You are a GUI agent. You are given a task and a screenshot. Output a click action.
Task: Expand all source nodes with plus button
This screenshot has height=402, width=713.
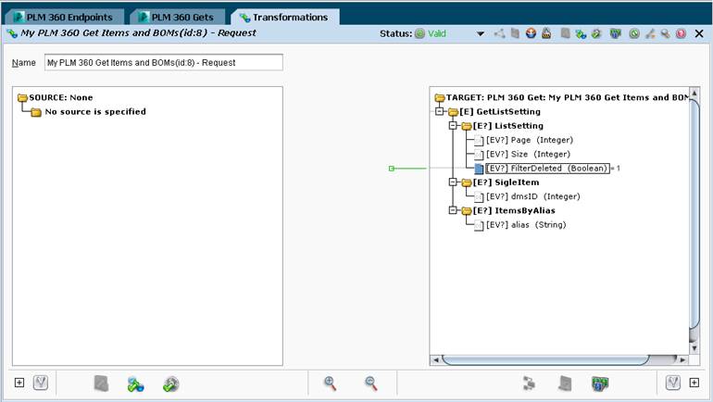(19, 383)
